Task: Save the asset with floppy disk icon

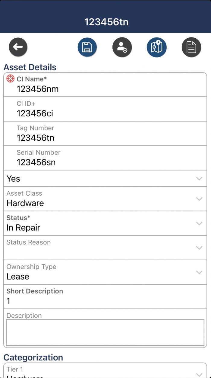Action: pyautogui.click(x=87, y=47)
